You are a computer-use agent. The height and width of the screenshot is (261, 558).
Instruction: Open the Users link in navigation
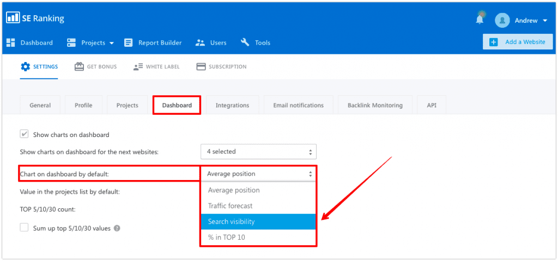(218, 42)
